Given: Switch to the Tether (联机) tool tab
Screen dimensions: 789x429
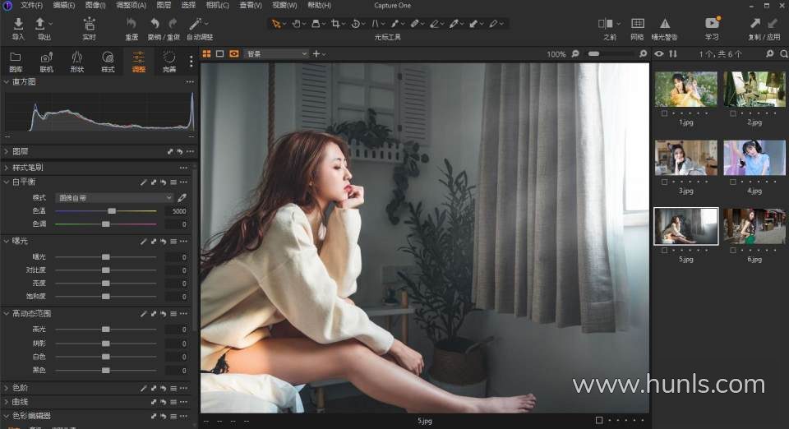Looking at the screenshot, I should 46,62.
